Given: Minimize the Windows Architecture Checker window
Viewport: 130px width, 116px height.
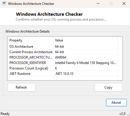Looking at the screenshot, I should click(x=98, y=4).
